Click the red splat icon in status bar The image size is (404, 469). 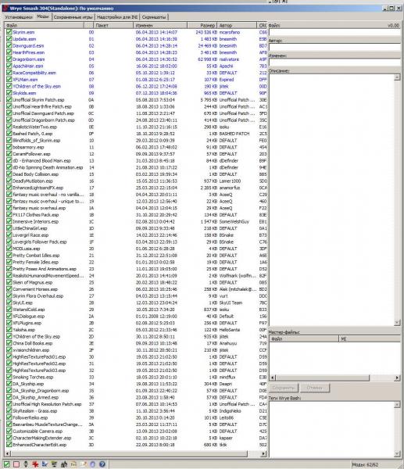(x=35, y=464)
